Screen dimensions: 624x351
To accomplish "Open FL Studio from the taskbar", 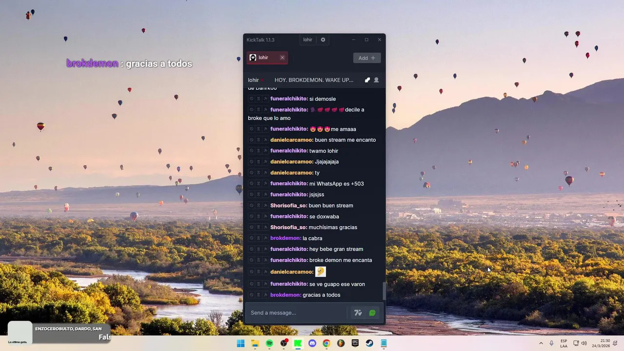I will pyautogui.click(x=341, y=343).
